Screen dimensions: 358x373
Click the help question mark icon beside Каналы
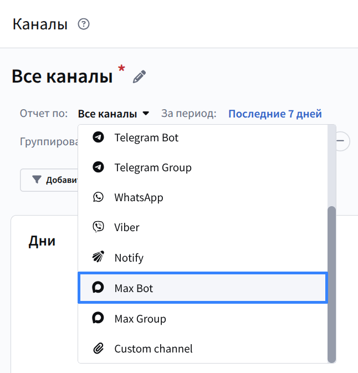(x=84, y=24)
